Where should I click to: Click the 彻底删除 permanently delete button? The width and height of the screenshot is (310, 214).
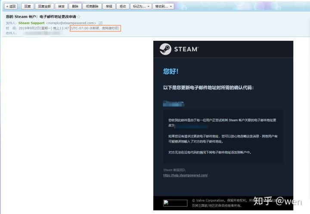(x=92, y=6)
